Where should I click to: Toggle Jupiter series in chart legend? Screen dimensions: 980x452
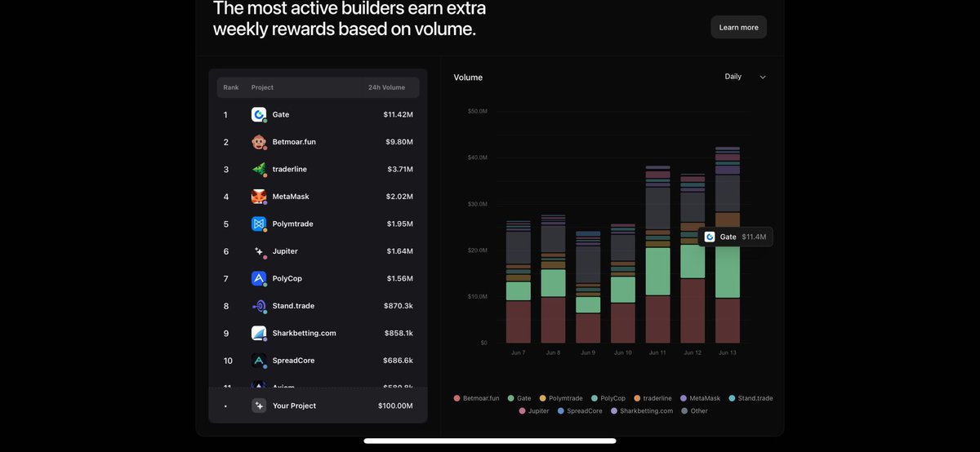[534, 411]
